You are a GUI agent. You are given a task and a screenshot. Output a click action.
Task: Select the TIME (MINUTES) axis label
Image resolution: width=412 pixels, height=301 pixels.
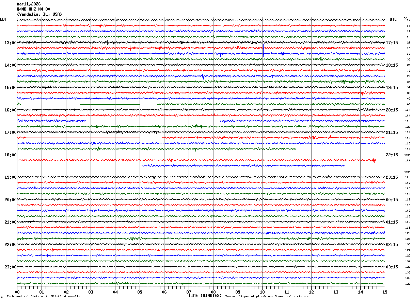coord(205,296)
